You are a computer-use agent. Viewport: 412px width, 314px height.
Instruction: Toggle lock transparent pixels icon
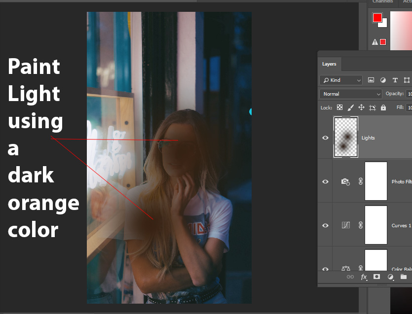(x=339, y=107)
